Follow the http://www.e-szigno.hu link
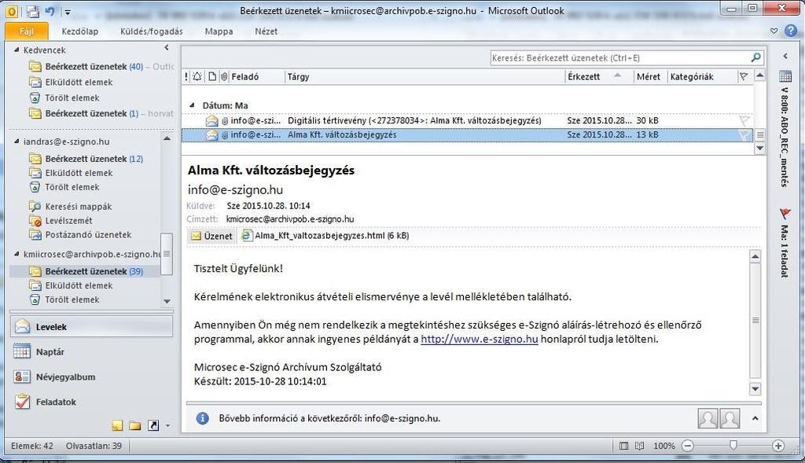Viewport: 805px width, 463px height. 479,340
